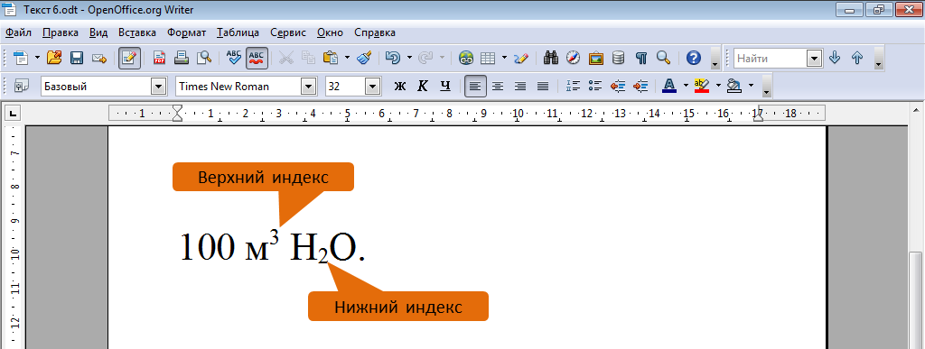Viewport: 925px width, 349px height.
Task: Open Background Color dropdown arrow
Action: [x=751, y=87]
